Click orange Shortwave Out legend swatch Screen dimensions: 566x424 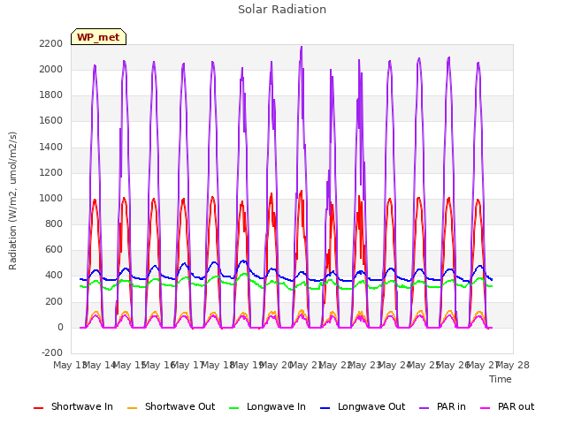(x=133, y=408)
